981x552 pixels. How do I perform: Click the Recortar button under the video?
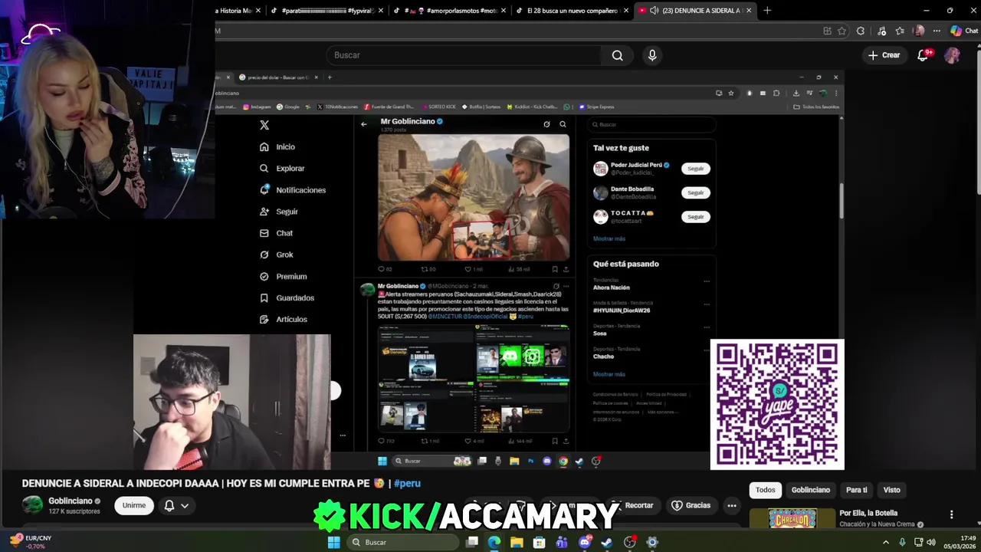coord(633,505)
